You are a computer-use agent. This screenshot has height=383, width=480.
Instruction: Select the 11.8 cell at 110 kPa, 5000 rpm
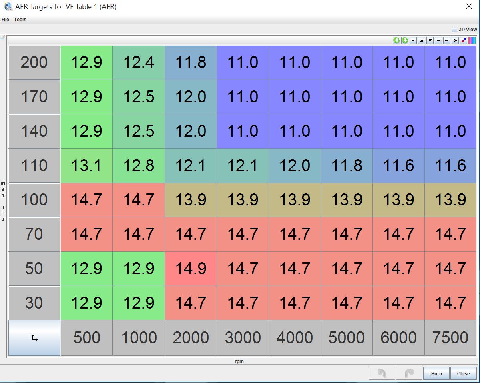click(347, 166)
